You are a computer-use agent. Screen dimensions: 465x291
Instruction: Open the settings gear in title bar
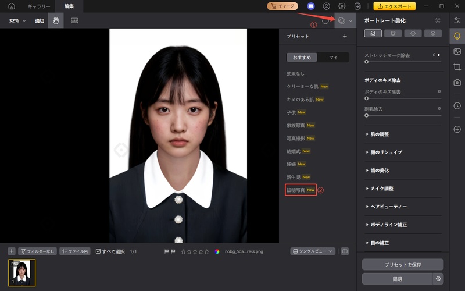click(342, 6)
